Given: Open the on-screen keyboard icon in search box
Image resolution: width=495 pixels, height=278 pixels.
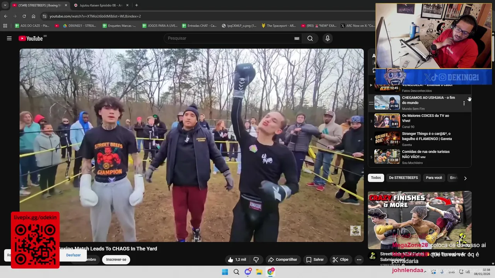Looking at the screenshot, I should (297, 38).
